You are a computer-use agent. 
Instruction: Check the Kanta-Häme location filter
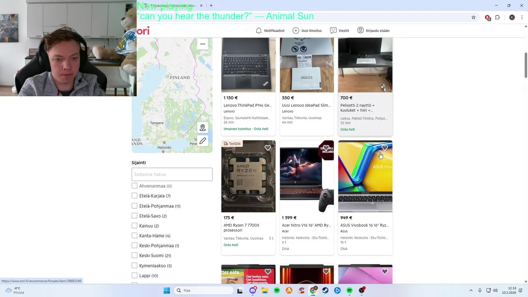(134, 236)
